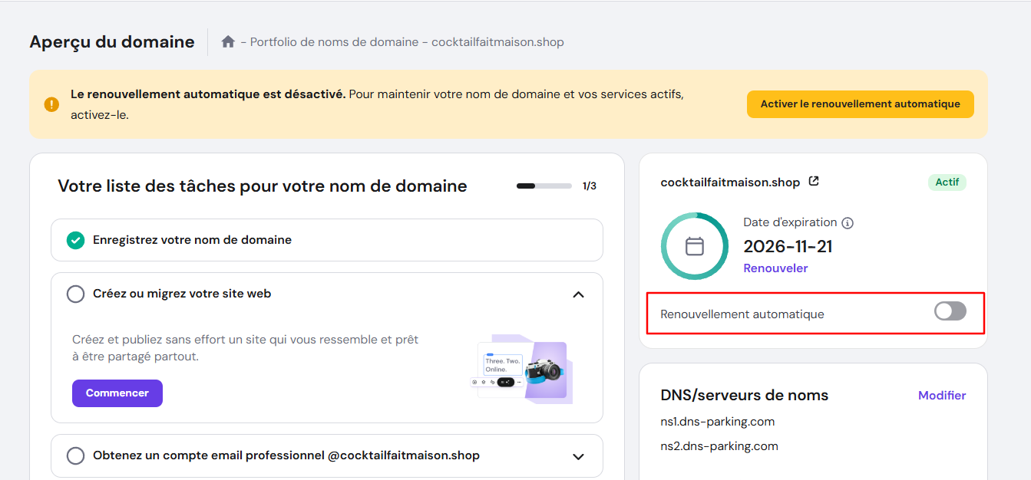1031x480 pixels.
Task: Open Modifier in the DNS/serveurs de noms panel
Action: (x=942, y=395)
